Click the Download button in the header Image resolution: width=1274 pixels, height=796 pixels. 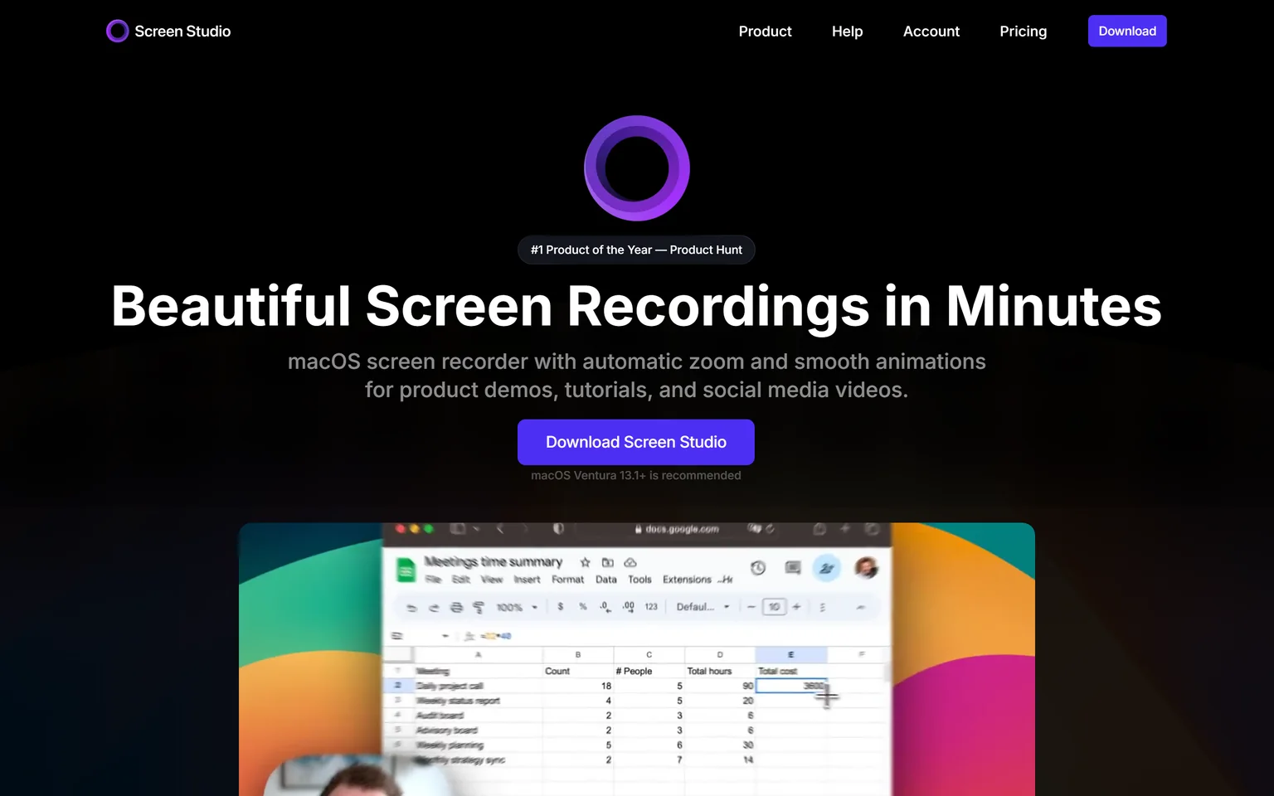click(x=1127, y=31)
